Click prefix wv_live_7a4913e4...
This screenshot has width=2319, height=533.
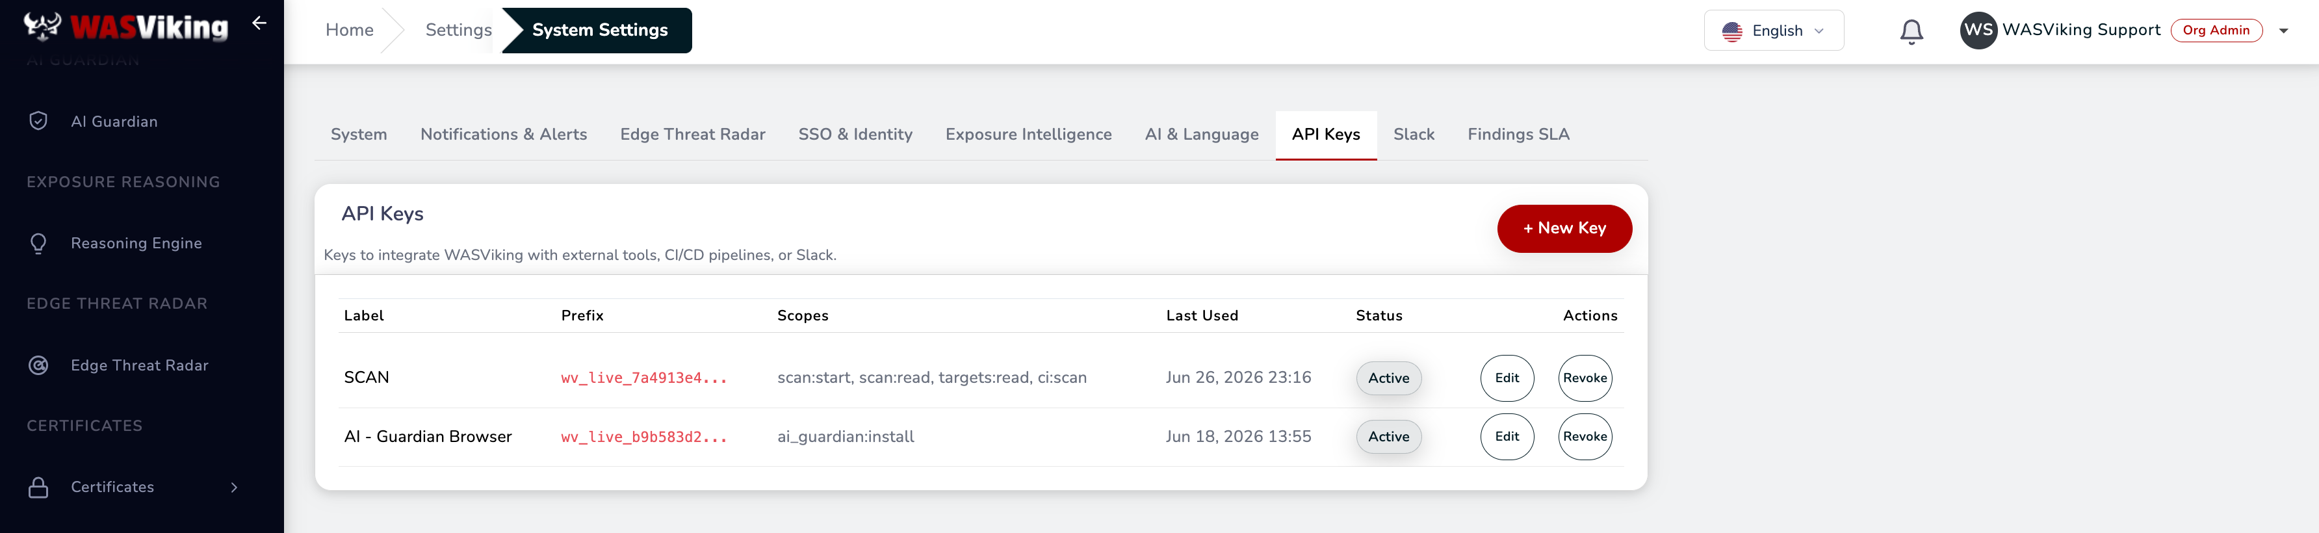pos(643,378)
